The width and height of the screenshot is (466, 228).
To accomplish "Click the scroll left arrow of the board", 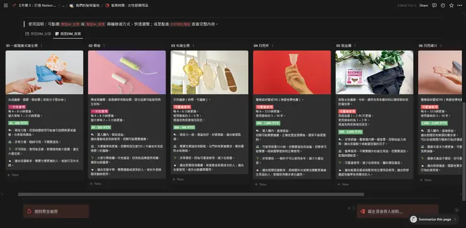I will click(x=2, y=195).
